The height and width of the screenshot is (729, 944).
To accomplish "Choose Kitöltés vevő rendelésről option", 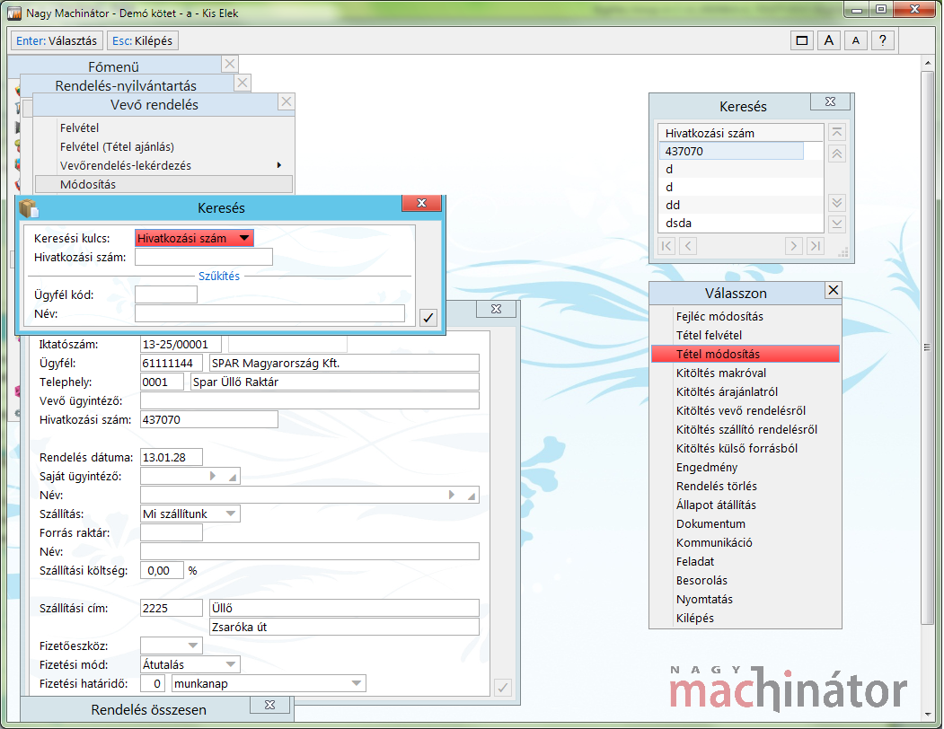I will [x=745, y=410].
